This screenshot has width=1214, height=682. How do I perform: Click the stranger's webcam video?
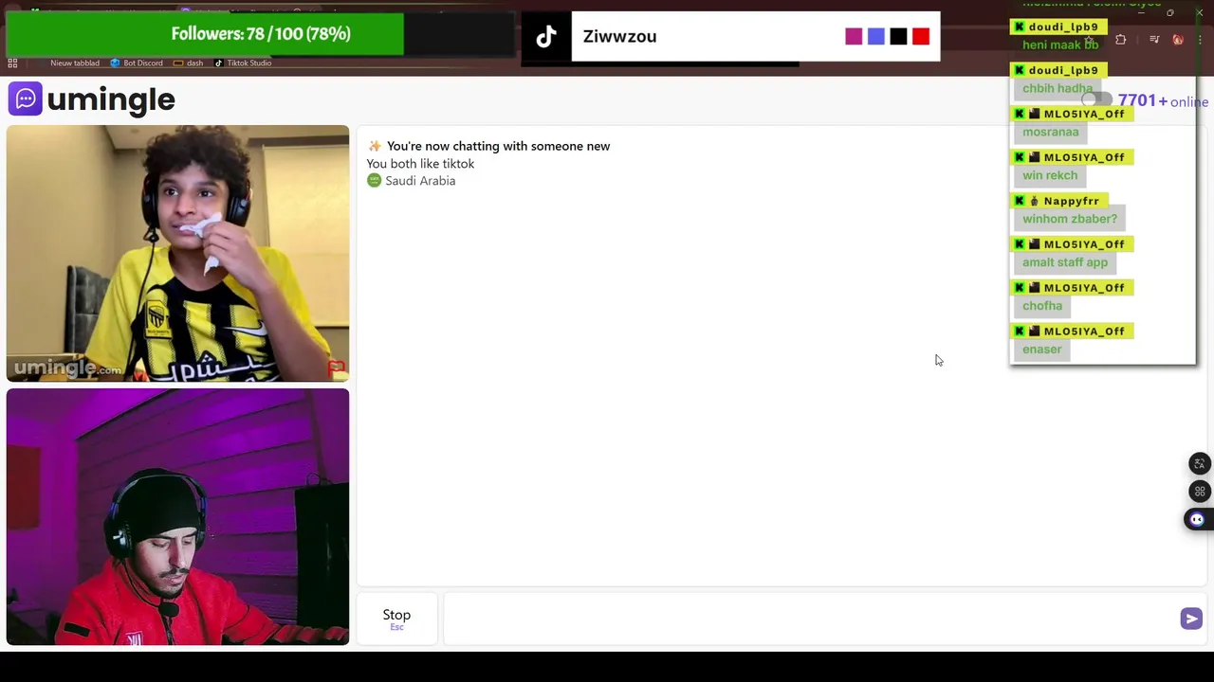tap(177, 253)
